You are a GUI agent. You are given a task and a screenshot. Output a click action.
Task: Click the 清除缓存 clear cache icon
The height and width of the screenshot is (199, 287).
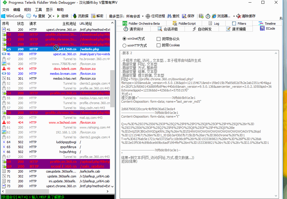[x=238, y=16]
